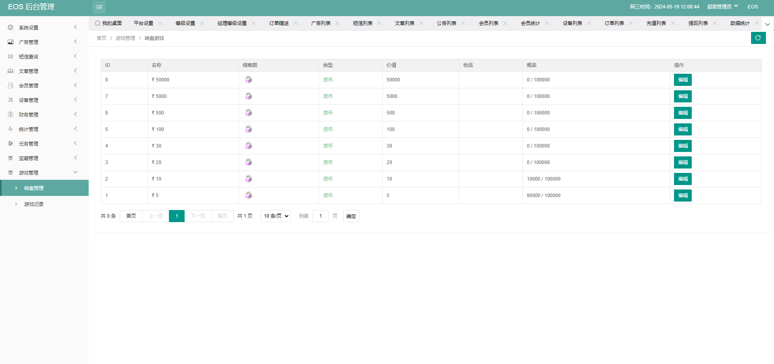Click 编辑 button for the ₹ 50000 row

[x=682, y=80]
